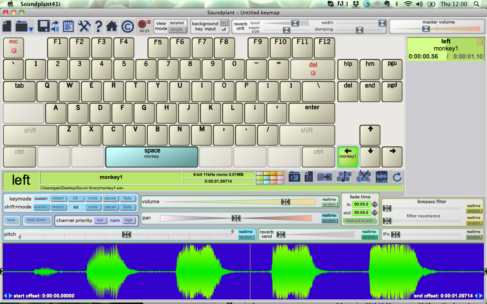Click the curved-arrow key icon for the left key
The image size is (487, 304).
point(325,176)
